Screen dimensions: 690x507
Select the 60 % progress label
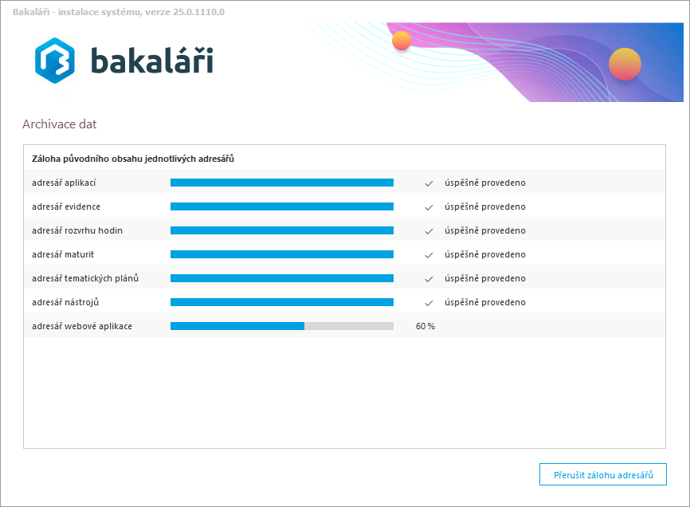(425, 327)
